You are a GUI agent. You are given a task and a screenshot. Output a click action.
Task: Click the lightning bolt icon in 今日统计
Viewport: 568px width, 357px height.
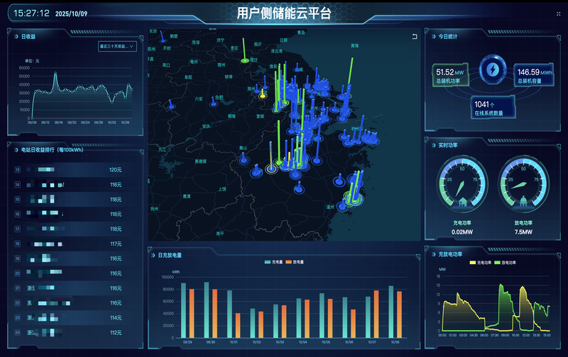491,69
